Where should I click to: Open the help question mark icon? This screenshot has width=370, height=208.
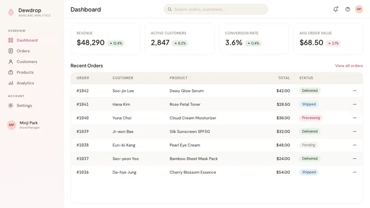[348, 9]
